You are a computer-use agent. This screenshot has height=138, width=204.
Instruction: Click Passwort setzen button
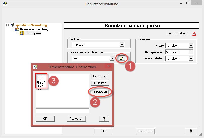[x=178, y=33]
